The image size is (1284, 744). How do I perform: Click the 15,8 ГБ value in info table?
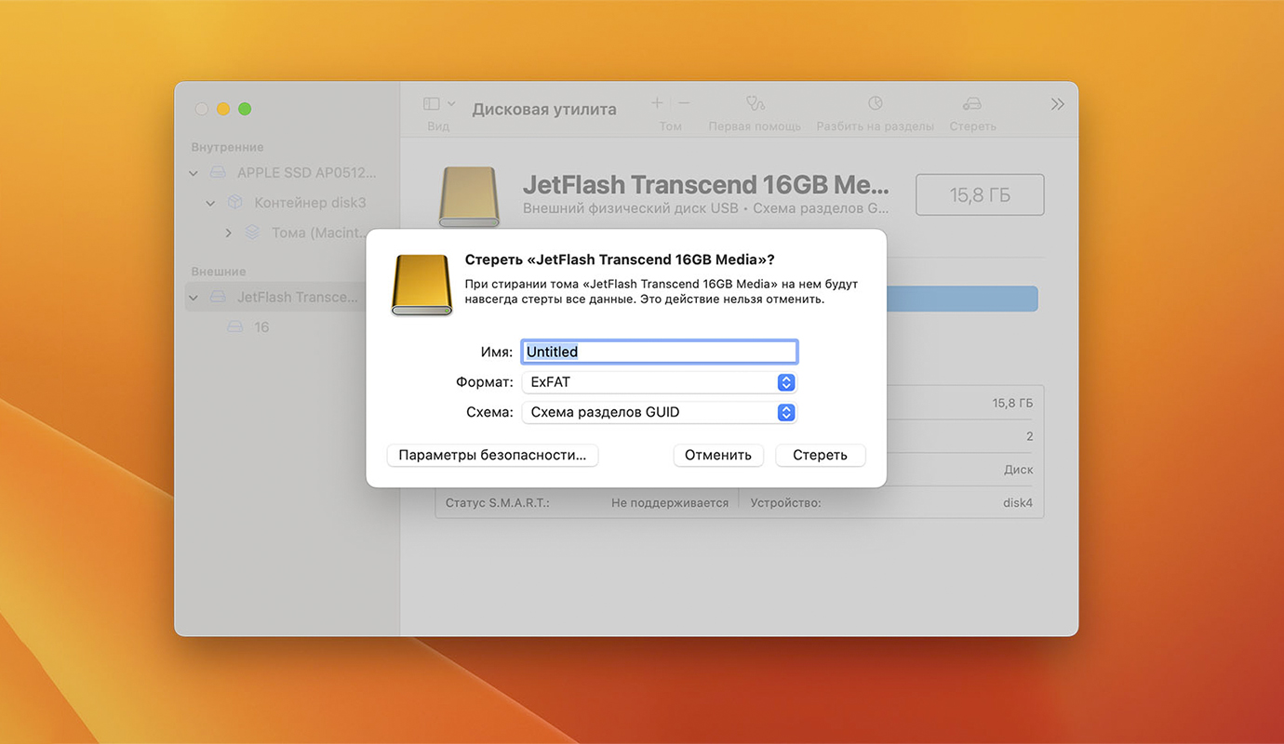[x=1012, y=404]
